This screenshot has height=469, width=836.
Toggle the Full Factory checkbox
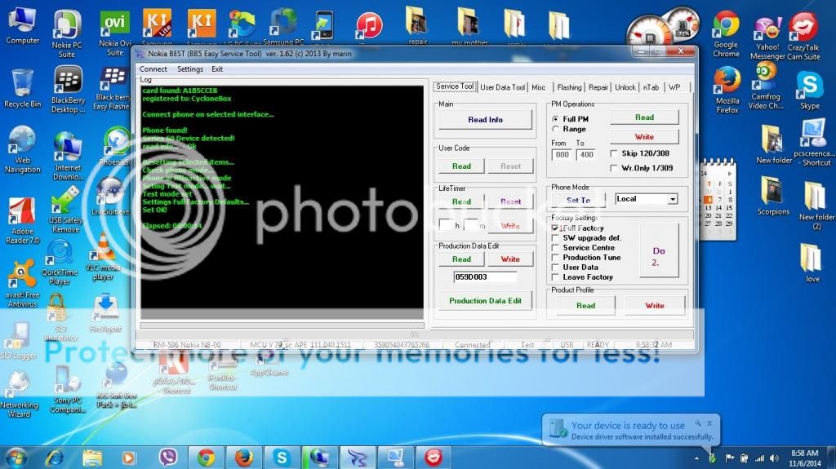click(556, 228)
